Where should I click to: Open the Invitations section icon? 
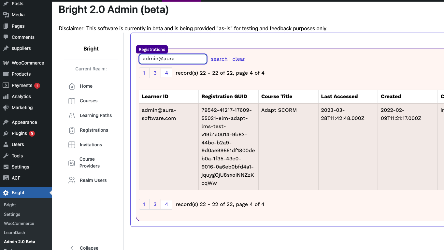pyautogui.click(x=72, y=145)
